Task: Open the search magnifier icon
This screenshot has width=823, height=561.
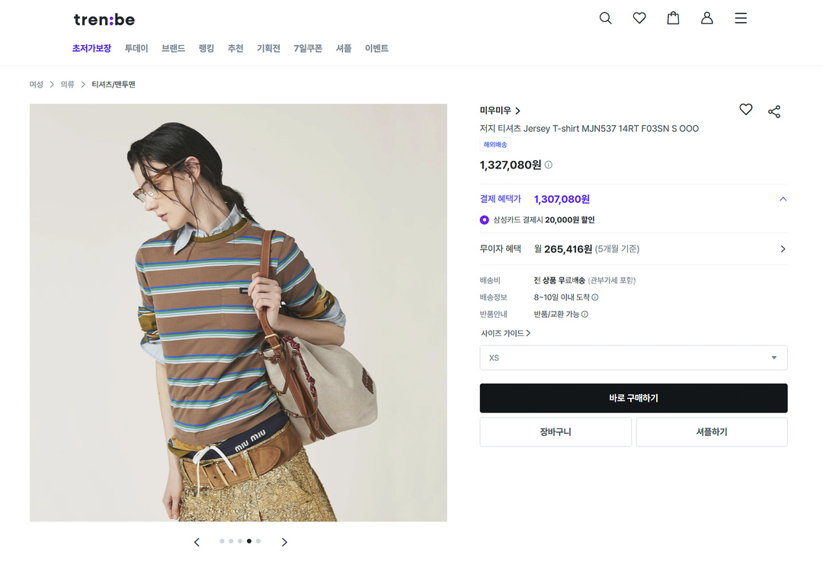Action: pos(605,18)
